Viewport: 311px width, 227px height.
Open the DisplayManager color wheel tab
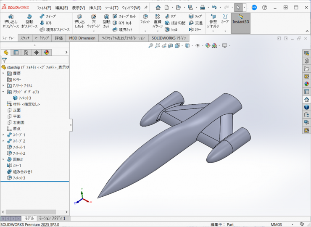47,53
